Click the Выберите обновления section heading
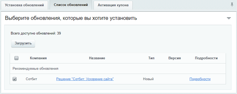 tap(71, 18)
